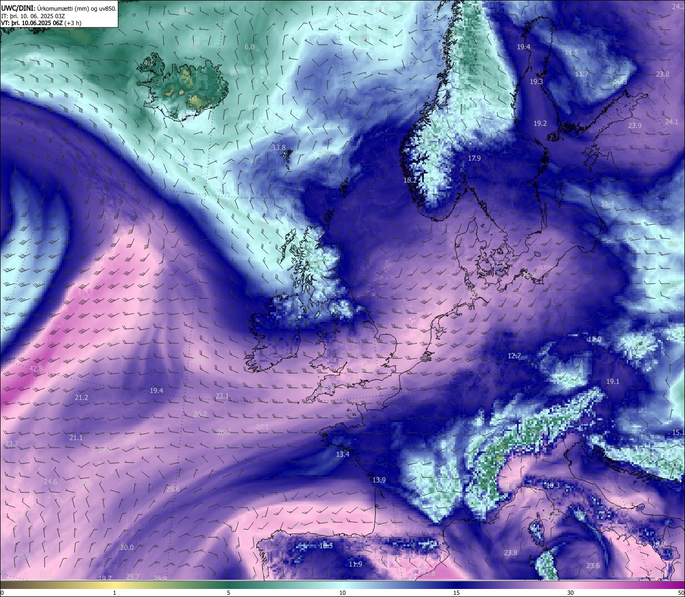Click the 23.9 map value
The image size is (685, 597).
click(635, 126)
